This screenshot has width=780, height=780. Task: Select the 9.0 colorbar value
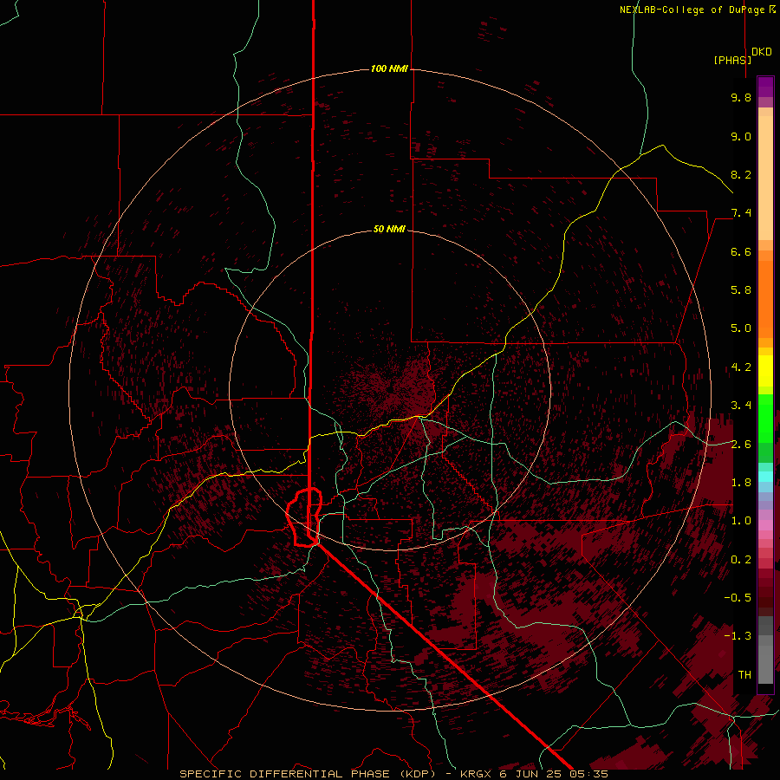[x=741, y=136]
